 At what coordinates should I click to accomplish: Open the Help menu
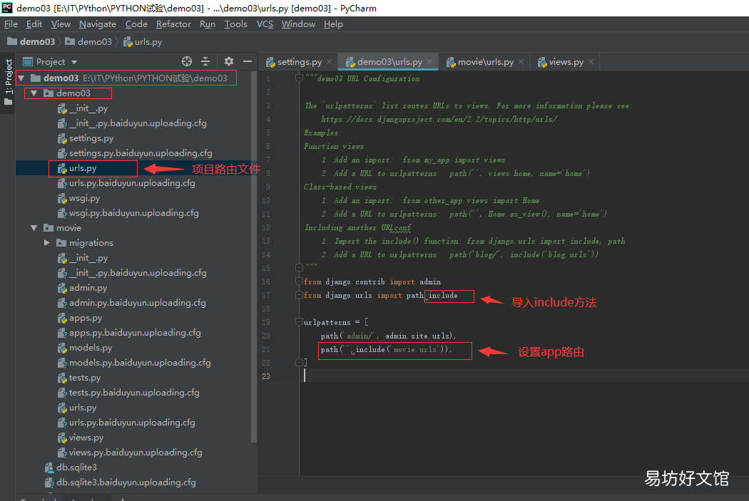333,24
